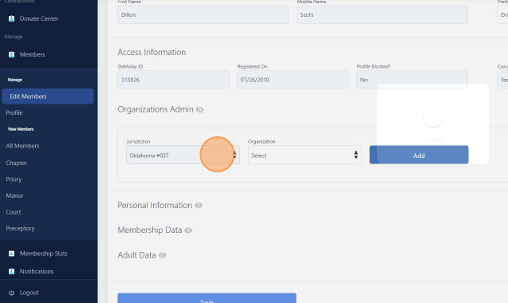Click the First Name field containing Dillon
The width and height of the screenshot is (508, 303).
click(203, 14)
